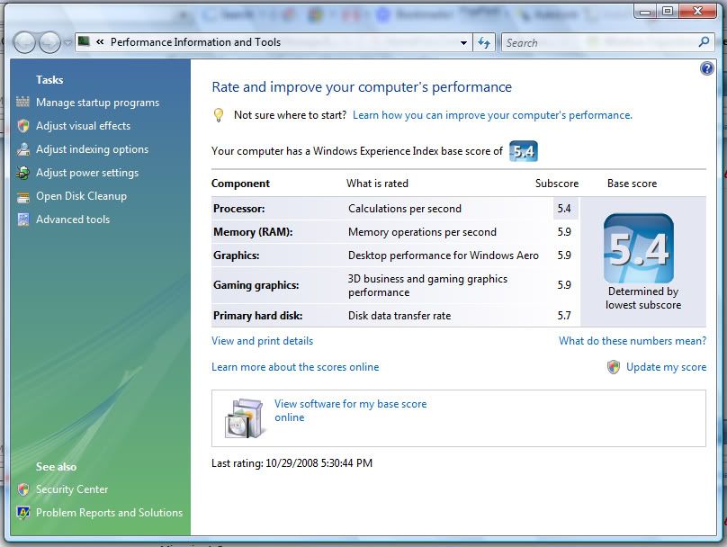The width and height of the screenshot is (727, 547).
Task: Open the Help question mark icon
Action: pos(706,68)
